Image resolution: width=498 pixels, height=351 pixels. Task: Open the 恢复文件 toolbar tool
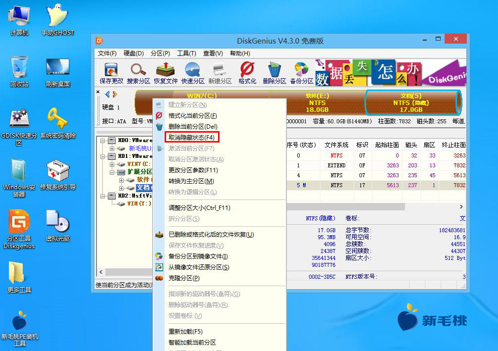[166, 73]
